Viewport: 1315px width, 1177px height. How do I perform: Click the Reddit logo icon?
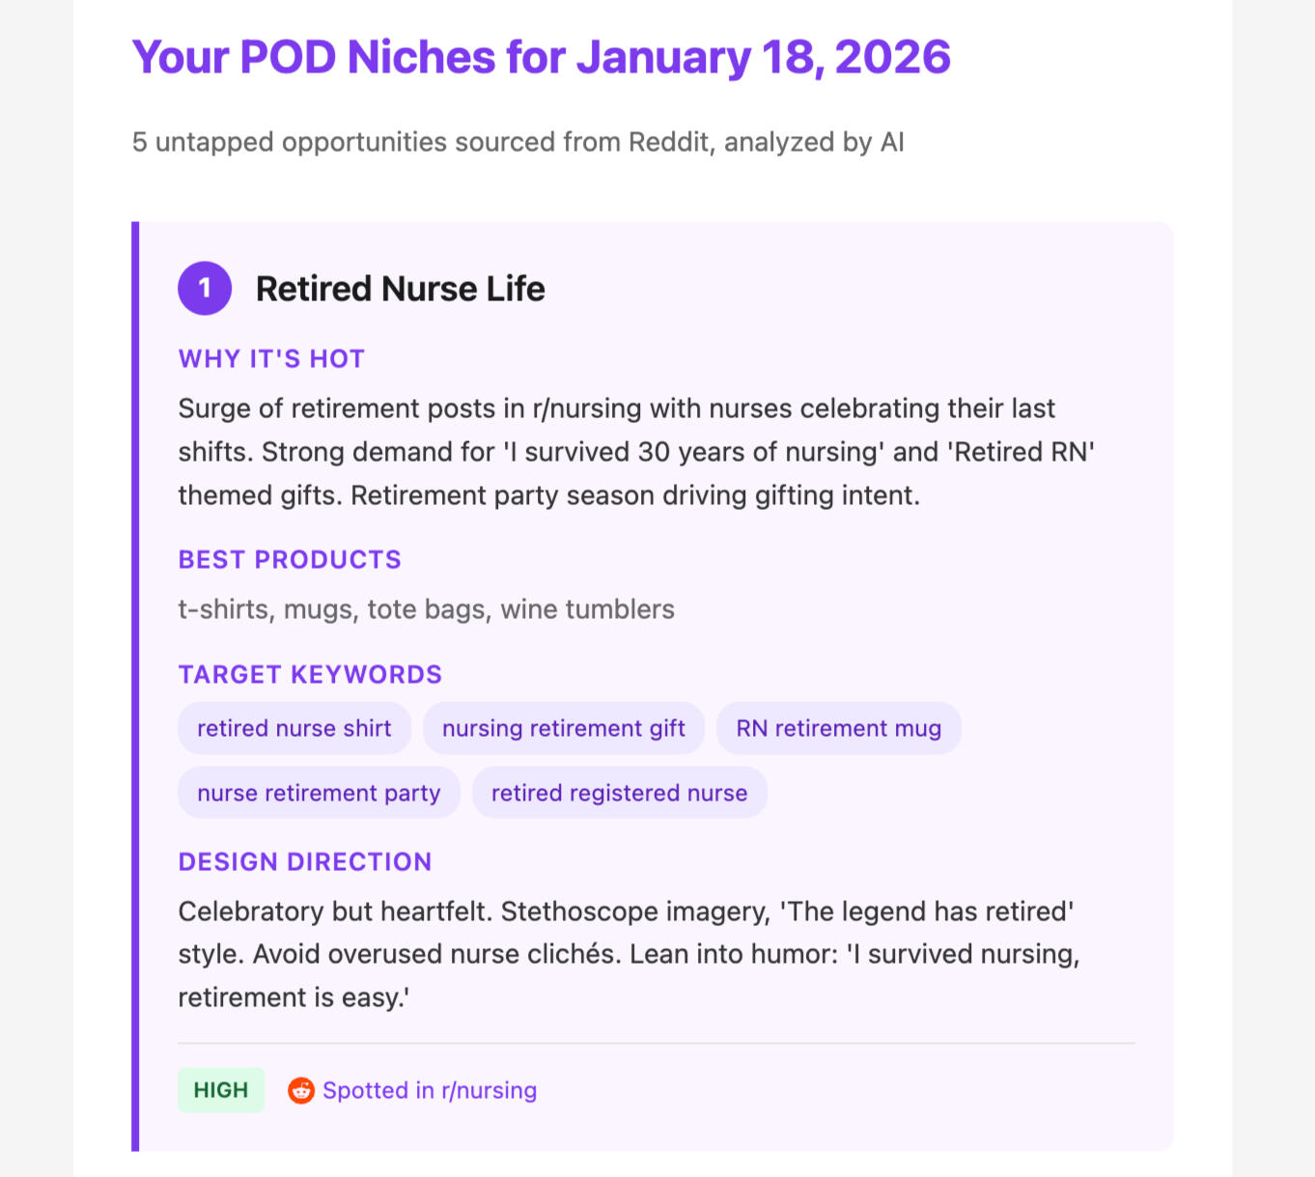tap(301, 1090)
